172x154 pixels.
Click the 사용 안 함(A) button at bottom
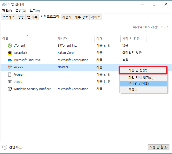tap(159, 147)
